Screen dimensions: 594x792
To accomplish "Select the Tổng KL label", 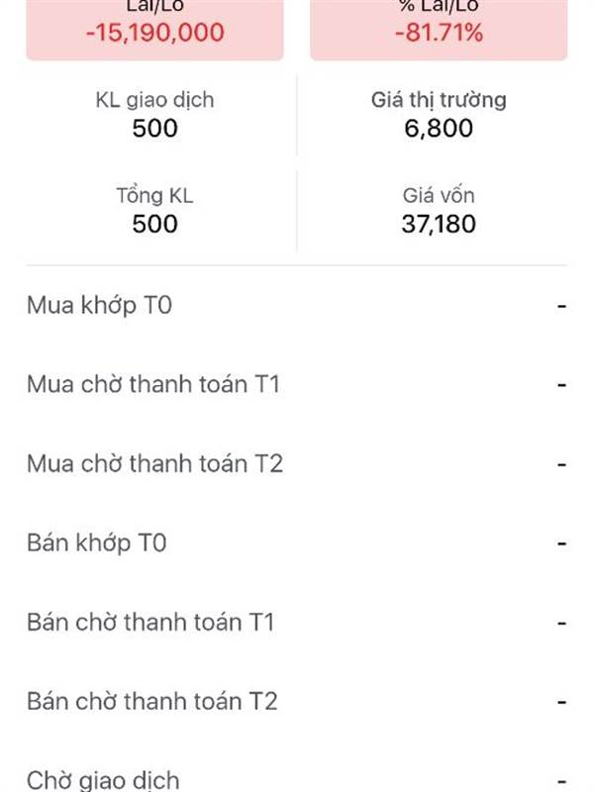I will (154, 196).
